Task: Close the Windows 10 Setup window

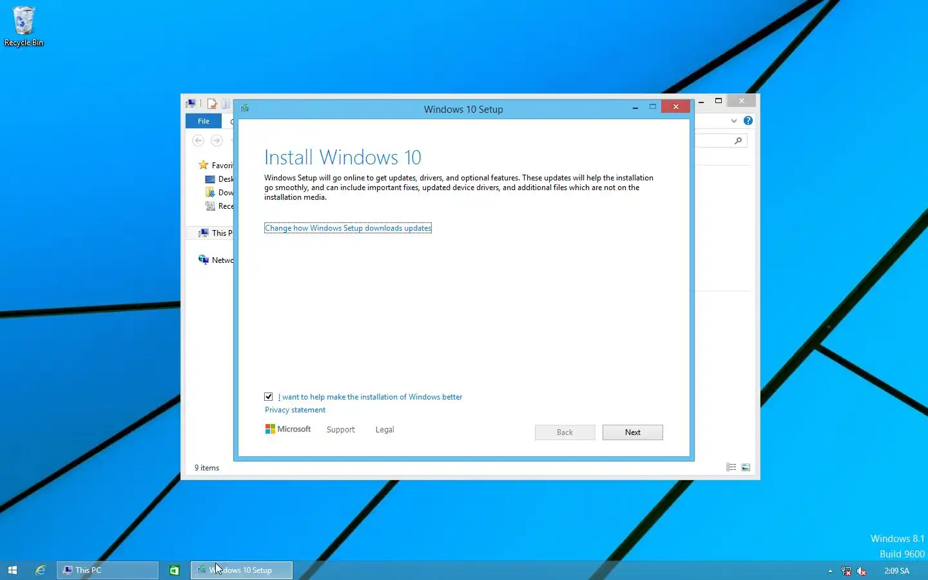Action: (x=675, y=107)
